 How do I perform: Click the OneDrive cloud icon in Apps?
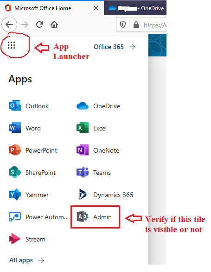(x=83, y=106)
